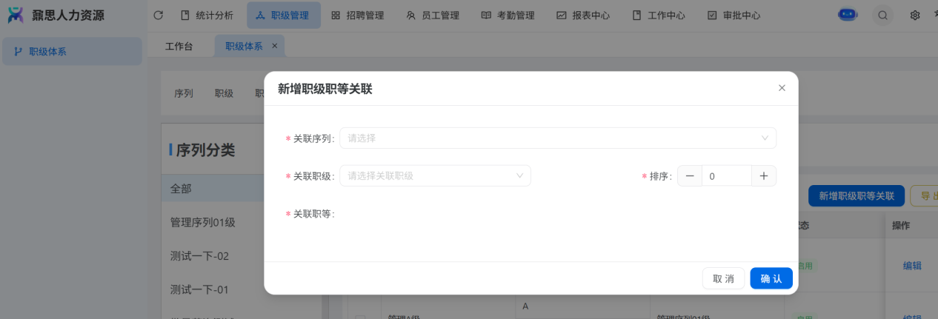Click the search magnifier icon
The image size is (938, 319).
(x=882, y=15)
